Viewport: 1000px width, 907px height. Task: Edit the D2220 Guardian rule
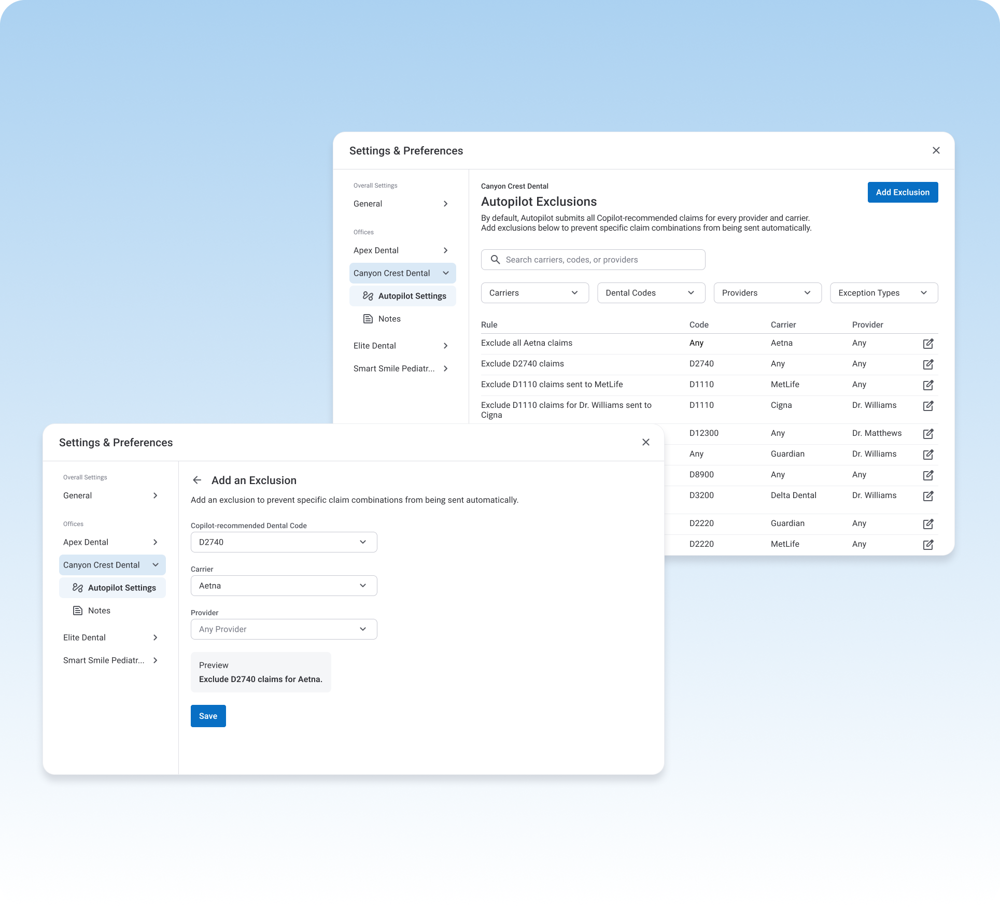click(928, 524)
